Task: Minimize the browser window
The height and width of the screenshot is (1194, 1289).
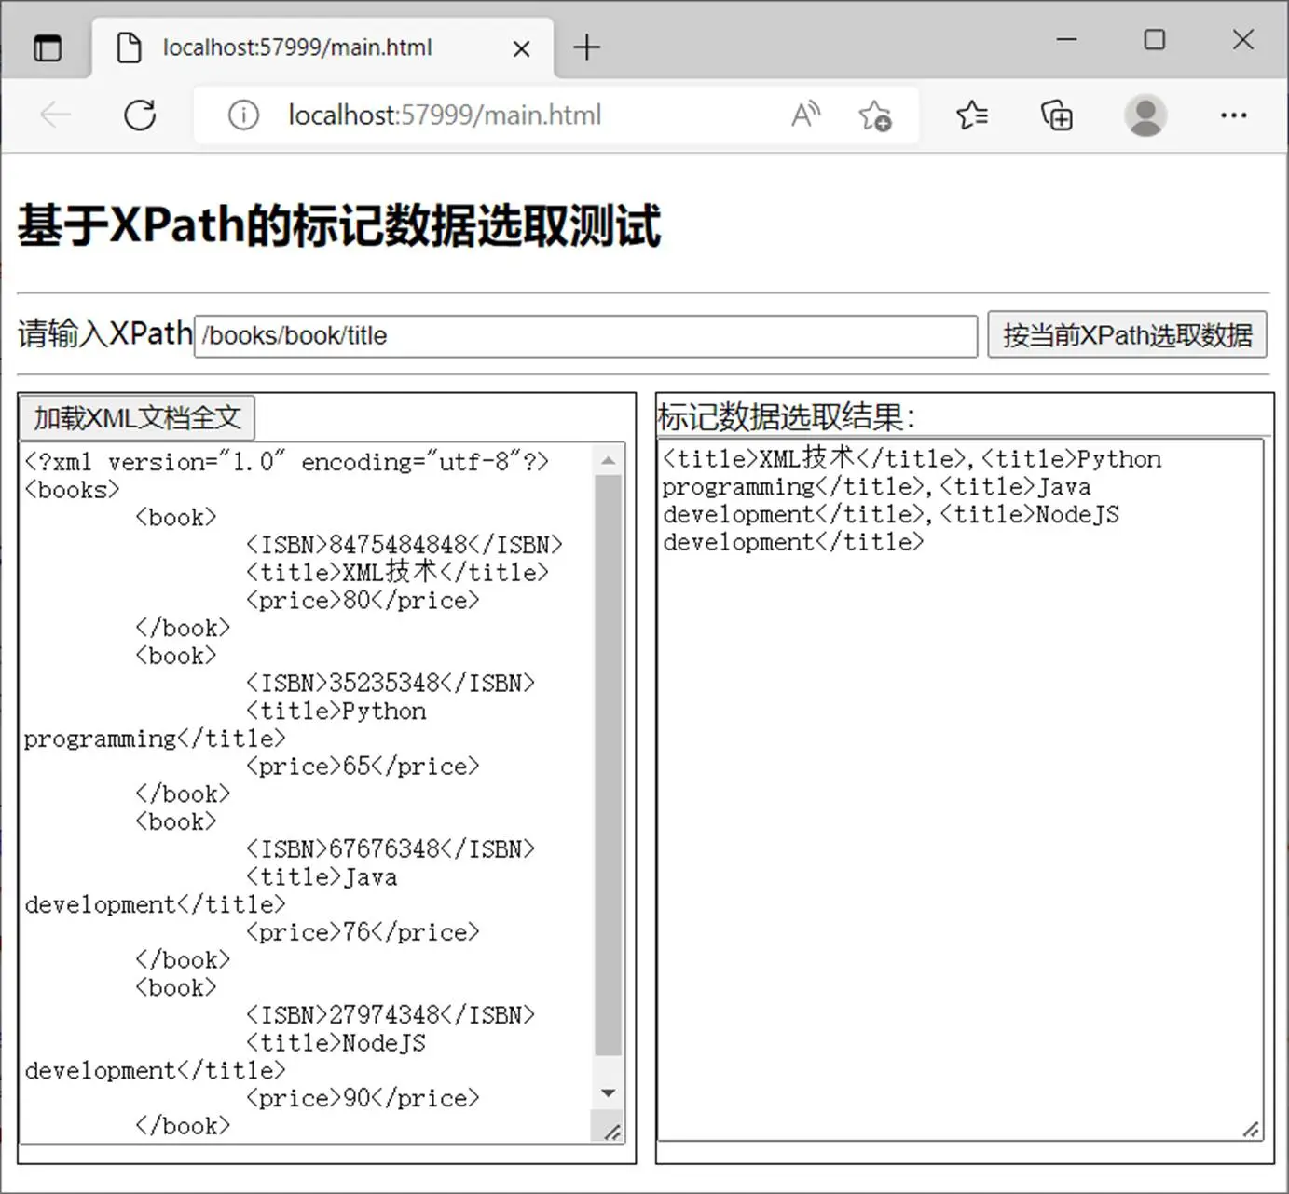Action: pos(1067,40)
